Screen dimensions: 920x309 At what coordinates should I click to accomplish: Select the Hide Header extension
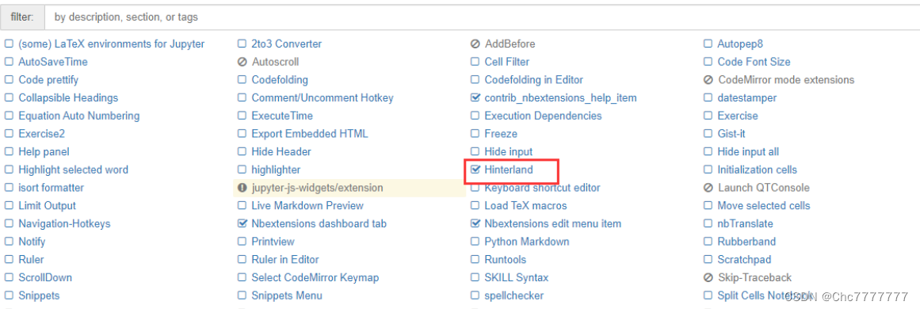coord(281,151)
